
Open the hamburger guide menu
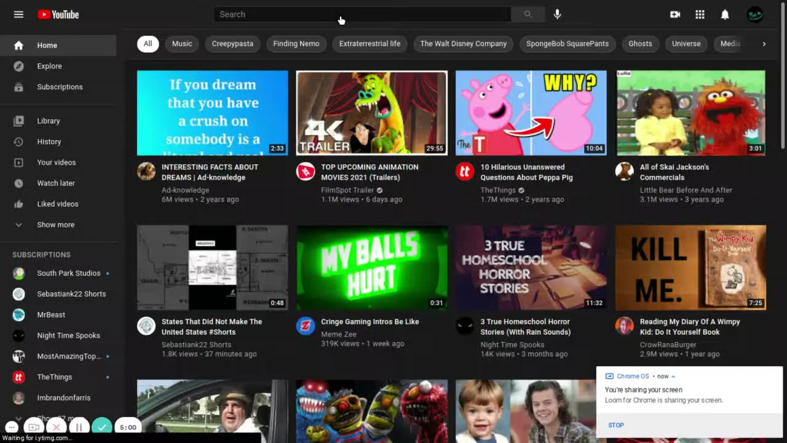(18, 14)
